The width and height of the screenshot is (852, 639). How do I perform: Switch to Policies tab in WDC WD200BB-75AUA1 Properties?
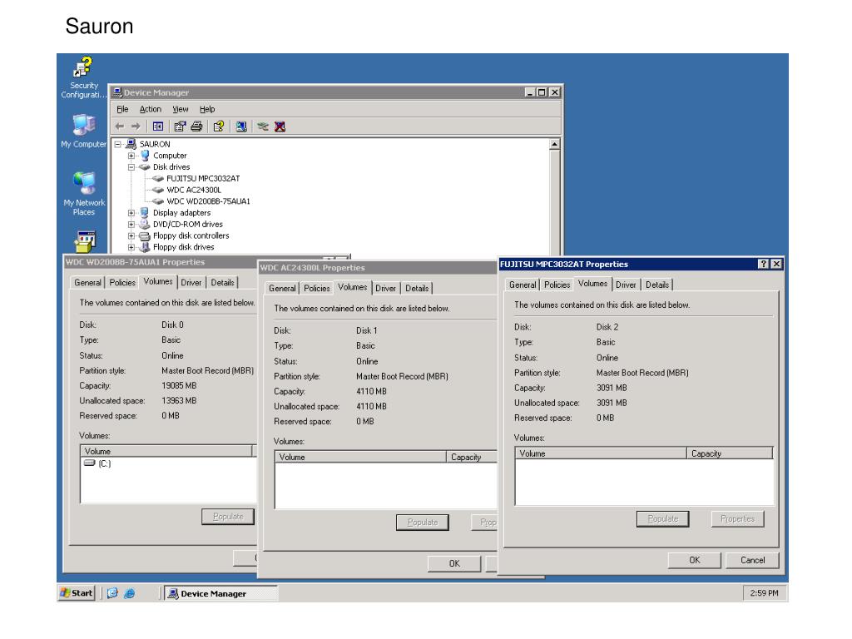coord(122,283)
